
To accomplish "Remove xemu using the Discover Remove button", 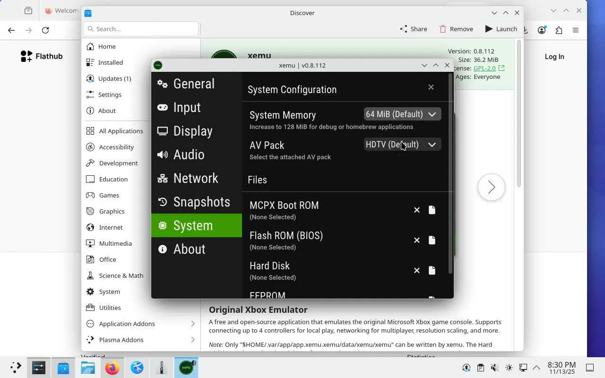I will (x=456, y=29).
